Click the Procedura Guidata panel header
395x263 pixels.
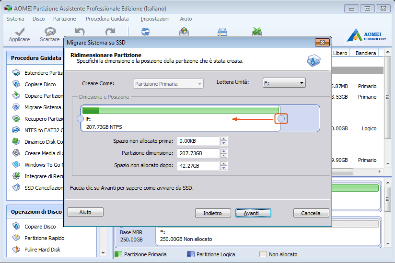[36, 58]
